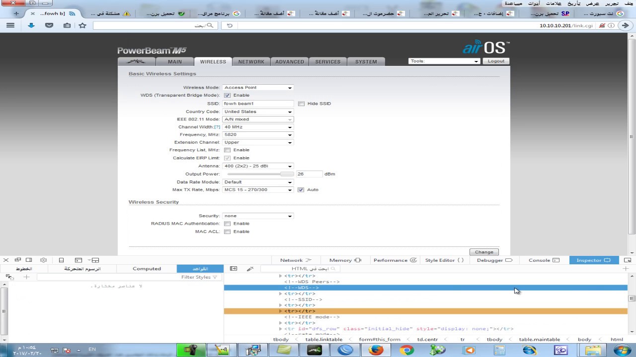Image resolution: width=636 pixels, height=357 pixels.
Task: Click the Channel Width help [?] link
Action: point(217,127)
